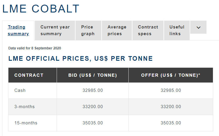Click the Cash offer price cell
Screen dimensions: 219x136
pyautogui.click(x=171, y=90)
